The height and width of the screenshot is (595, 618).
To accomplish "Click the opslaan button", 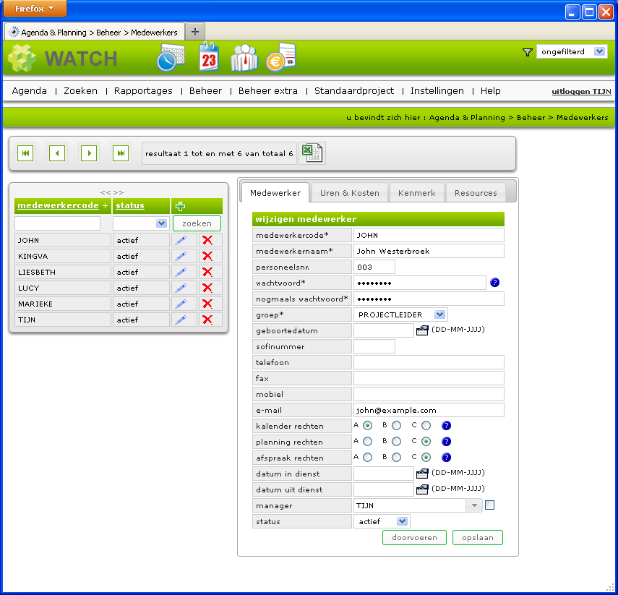I will point(478,537).
